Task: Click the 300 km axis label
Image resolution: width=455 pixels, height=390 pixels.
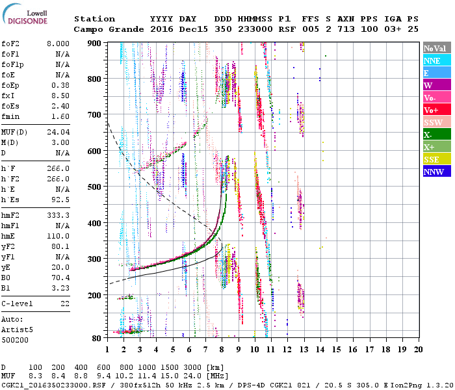Action: (94, 259)
